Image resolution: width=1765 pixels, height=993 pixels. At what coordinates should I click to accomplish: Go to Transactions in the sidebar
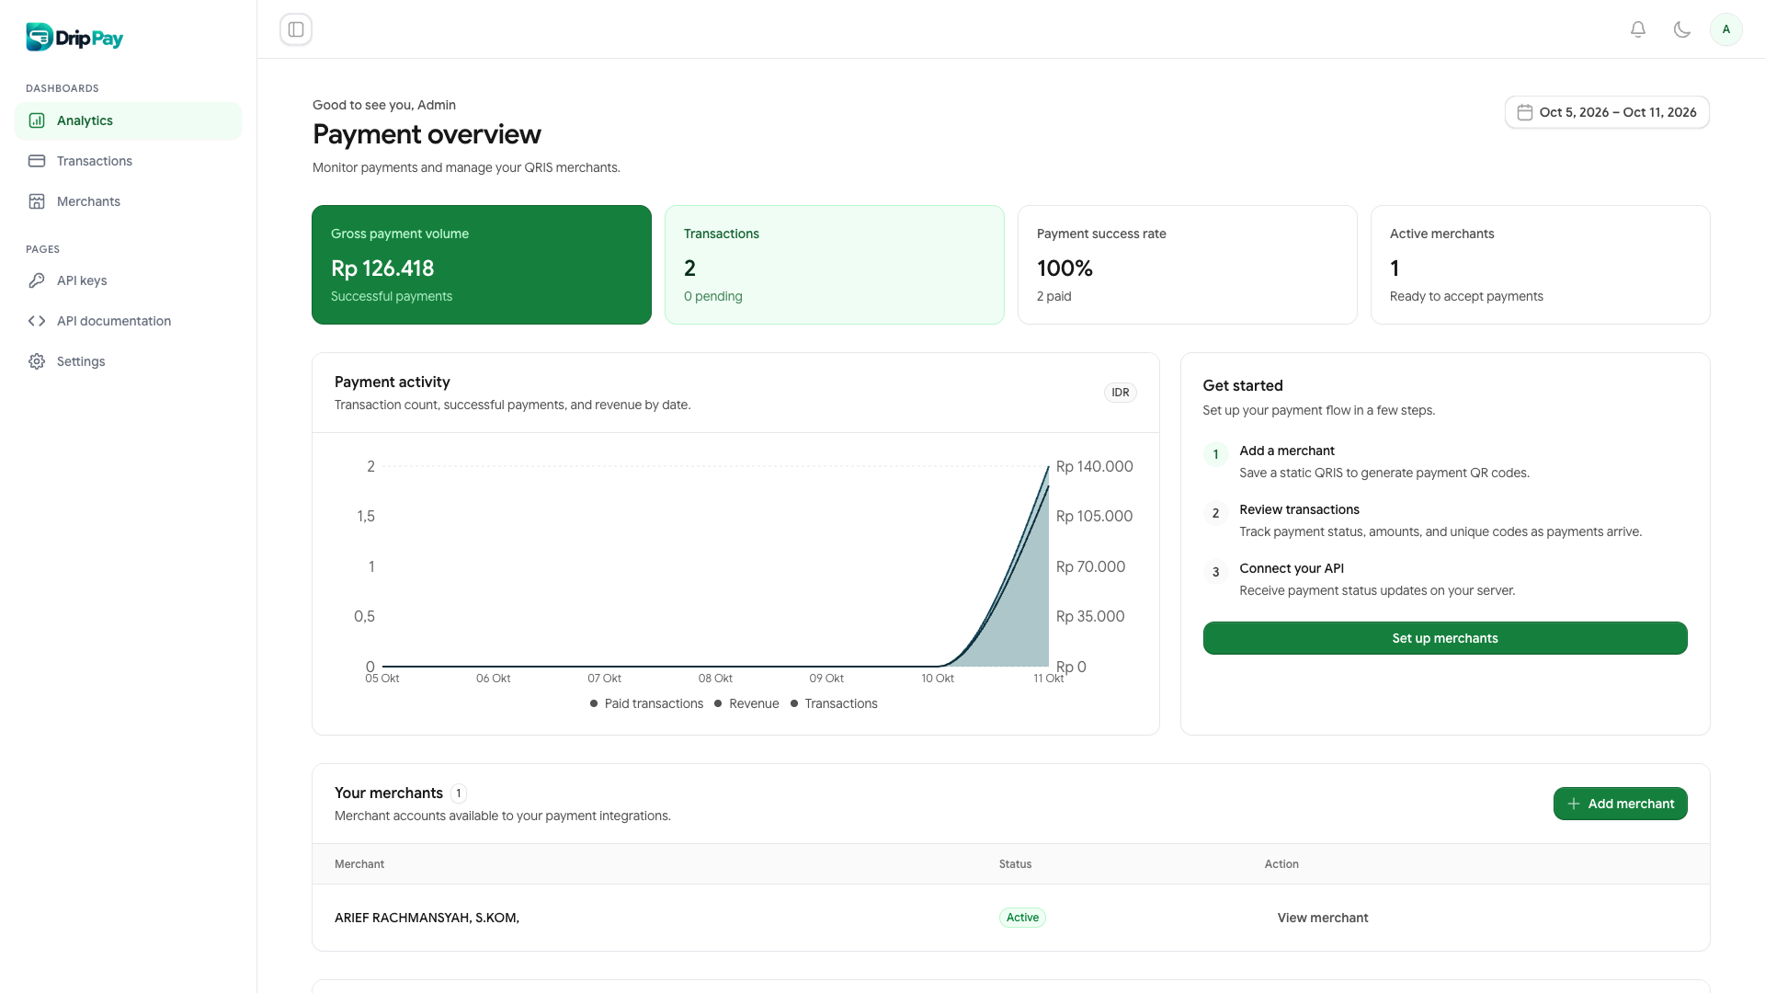(x=129, y=161)
